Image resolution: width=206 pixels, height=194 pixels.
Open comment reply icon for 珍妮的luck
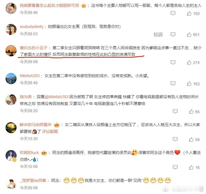click(x=175, y=167)
